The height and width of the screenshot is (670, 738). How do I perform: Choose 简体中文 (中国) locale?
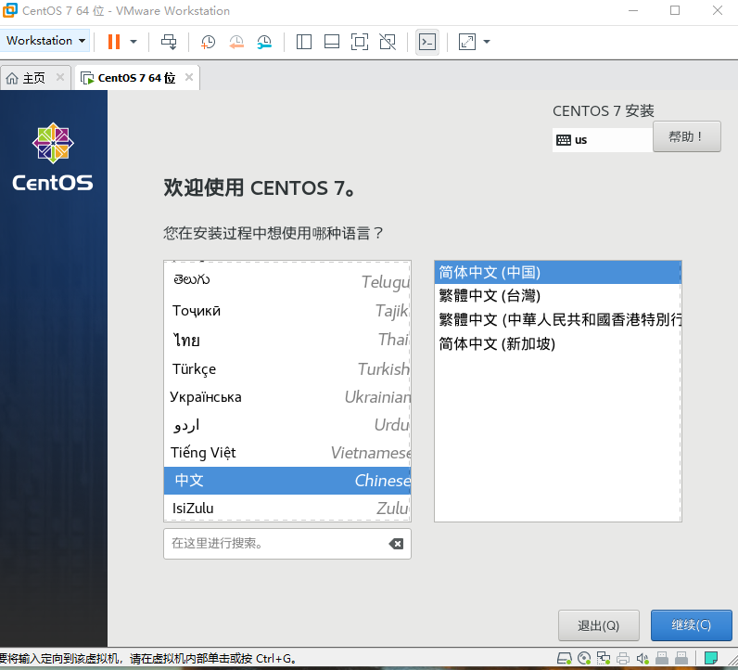point(557,272)
